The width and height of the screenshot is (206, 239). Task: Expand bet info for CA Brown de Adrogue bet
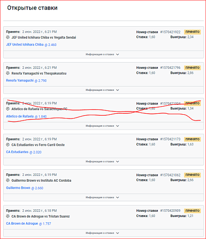tap(103, 233)
